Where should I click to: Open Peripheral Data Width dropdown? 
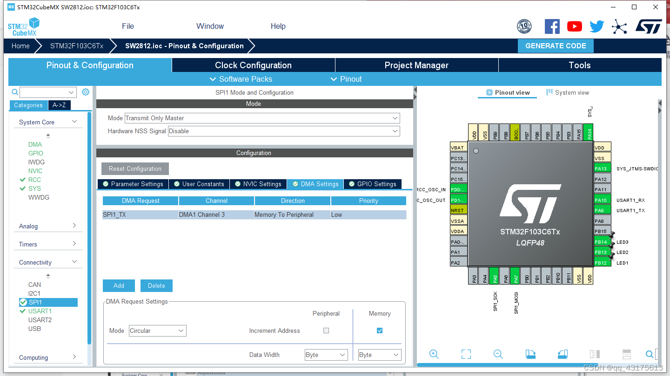click(x=326, y=355)
